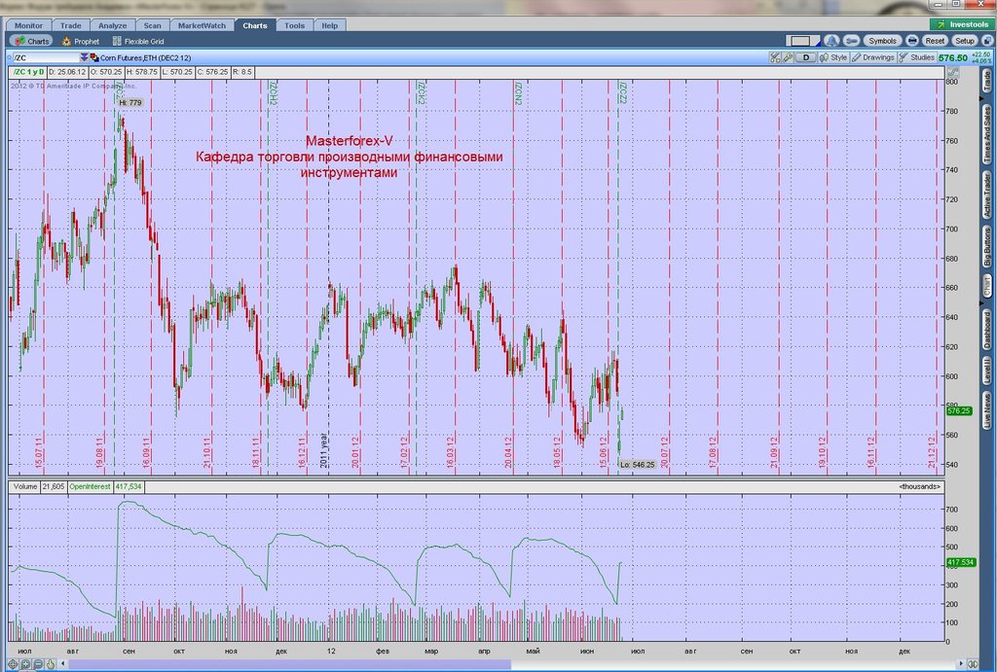Viewport: 997px width, 672px height.
Task: Open the Drawings menu
Action: (x=873, y=57)
